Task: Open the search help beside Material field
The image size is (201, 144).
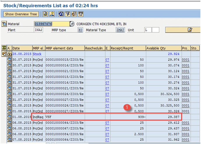Action: coord(72,24)
